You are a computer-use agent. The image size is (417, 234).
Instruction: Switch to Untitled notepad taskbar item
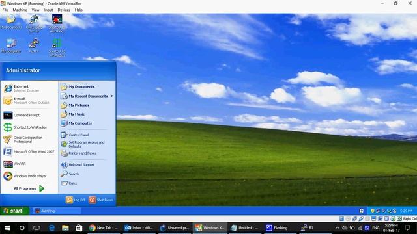[245, 228]
